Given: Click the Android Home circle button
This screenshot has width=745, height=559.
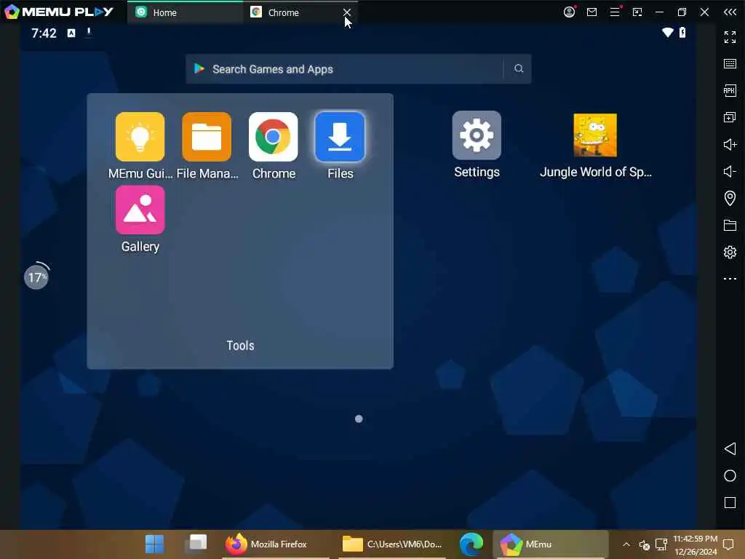Looking at the screenshot, I should click(730, 476).
